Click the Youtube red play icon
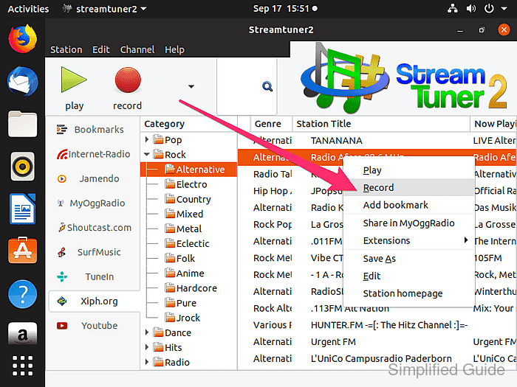The image size is (517, 387). coord(61,326)
